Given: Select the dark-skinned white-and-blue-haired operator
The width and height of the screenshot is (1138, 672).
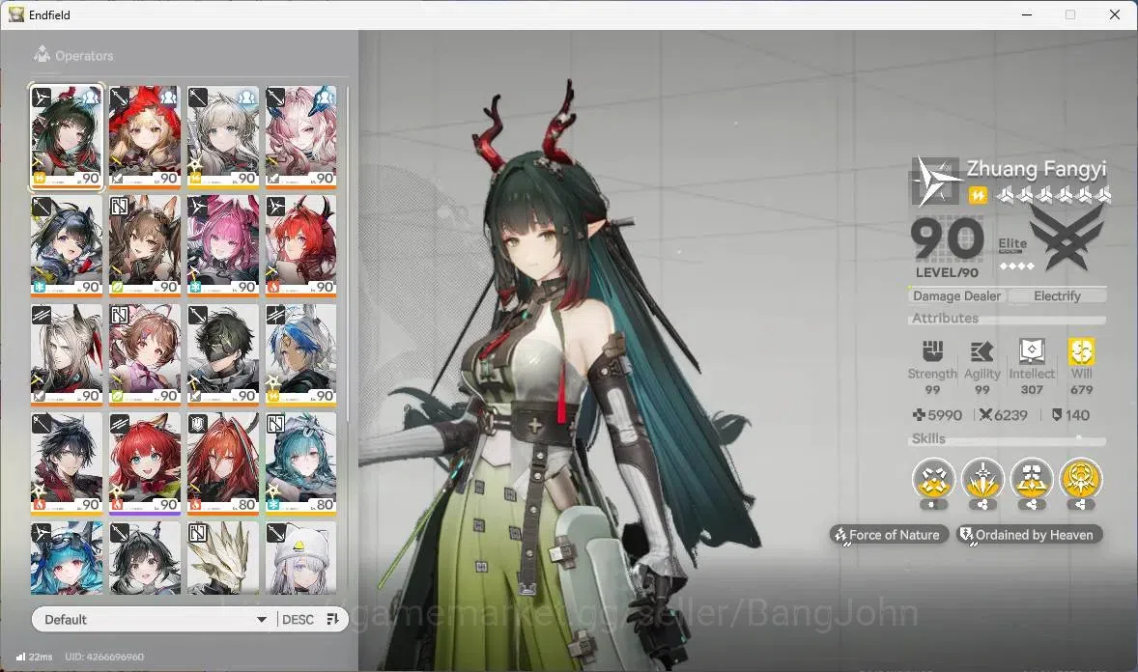Looking at the screenshot, I should coord(301,355).
